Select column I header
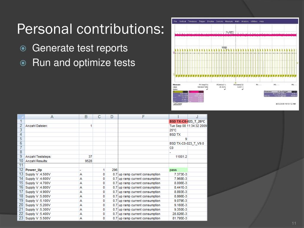The image size is (304, 228). (178, 117)
